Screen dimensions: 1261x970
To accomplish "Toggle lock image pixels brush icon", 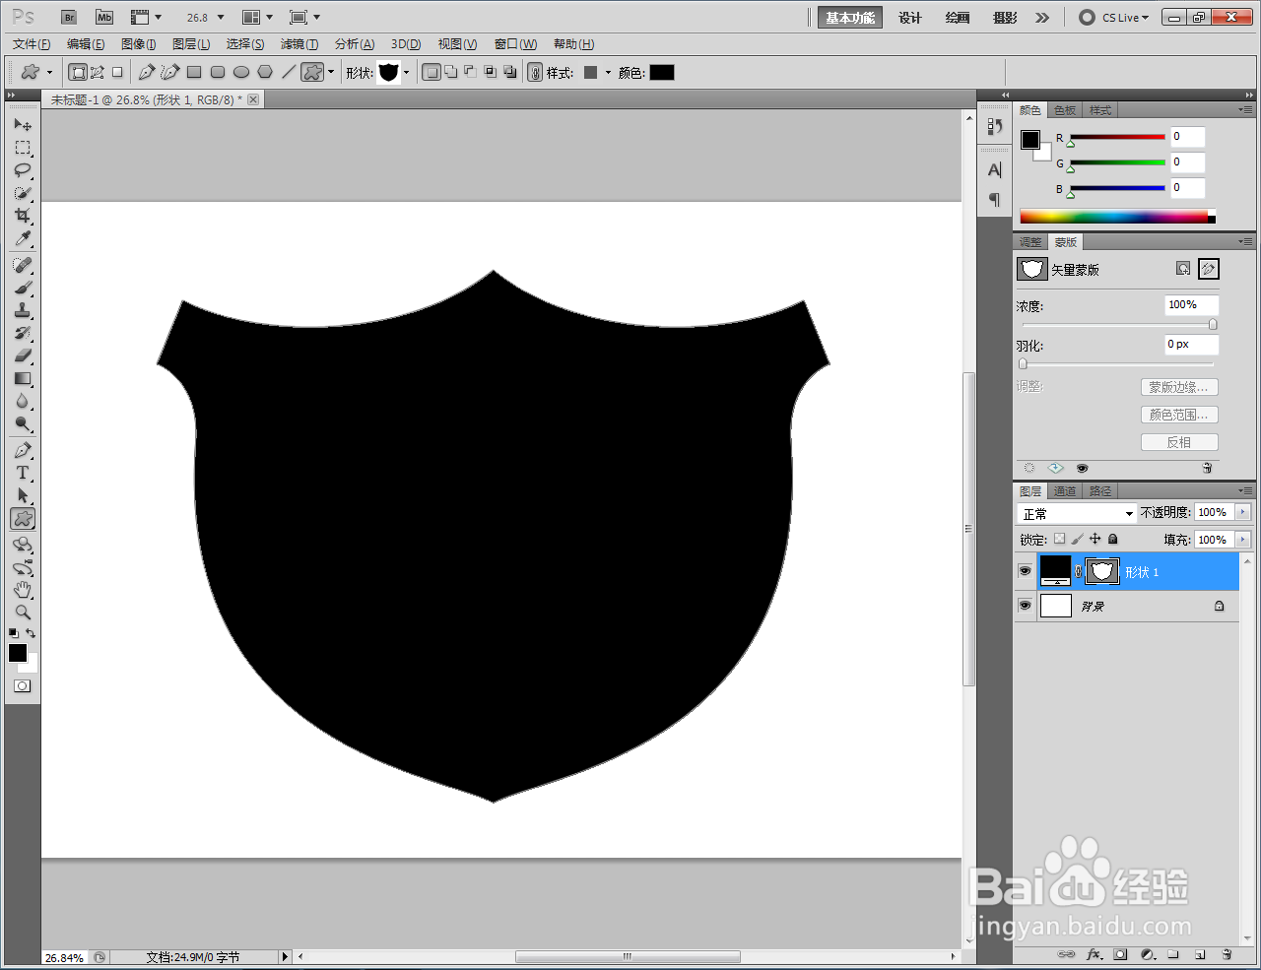I will point(1077,539).
